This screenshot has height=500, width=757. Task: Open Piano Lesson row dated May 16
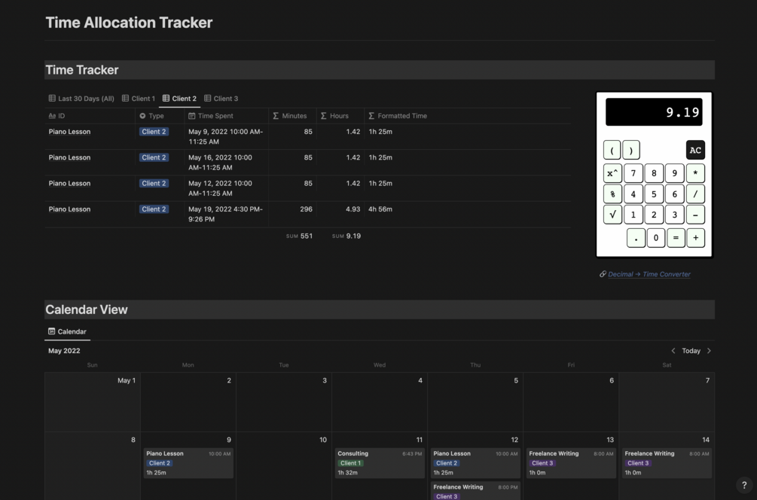[x=69, y=158]
